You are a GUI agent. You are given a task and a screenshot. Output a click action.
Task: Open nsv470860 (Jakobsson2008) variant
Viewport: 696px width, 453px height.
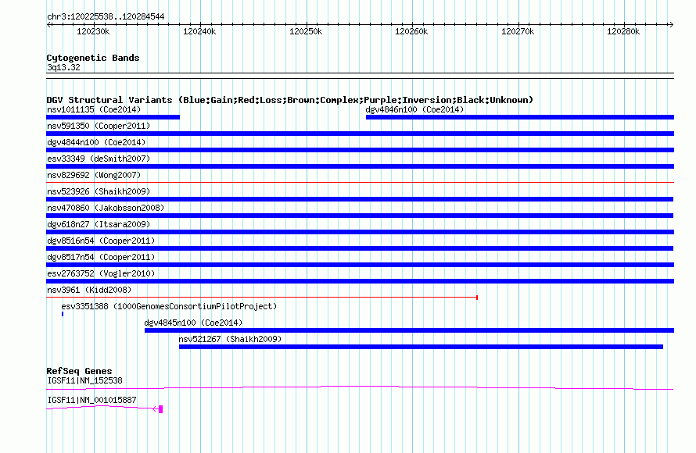[x=106, y=208]
